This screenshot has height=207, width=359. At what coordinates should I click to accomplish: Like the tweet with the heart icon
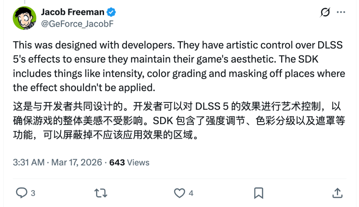pos(179,193)
